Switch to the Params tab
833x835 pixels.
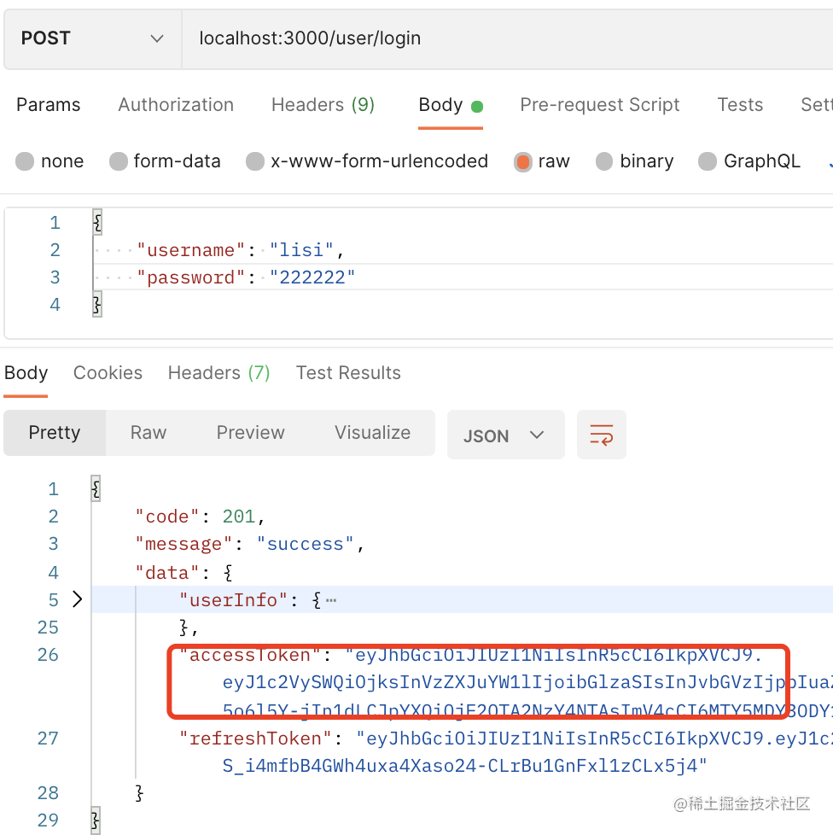(49, 105)
